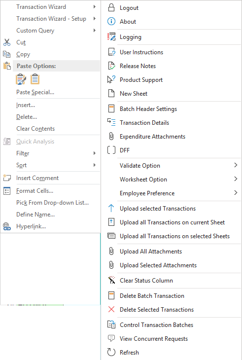
Task: Select Format Cells option
Action: 35,191
